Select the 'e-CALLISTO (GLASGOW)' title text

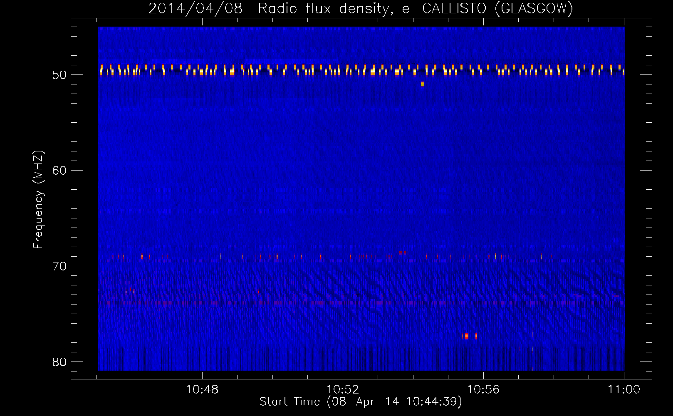pos(487,9)
